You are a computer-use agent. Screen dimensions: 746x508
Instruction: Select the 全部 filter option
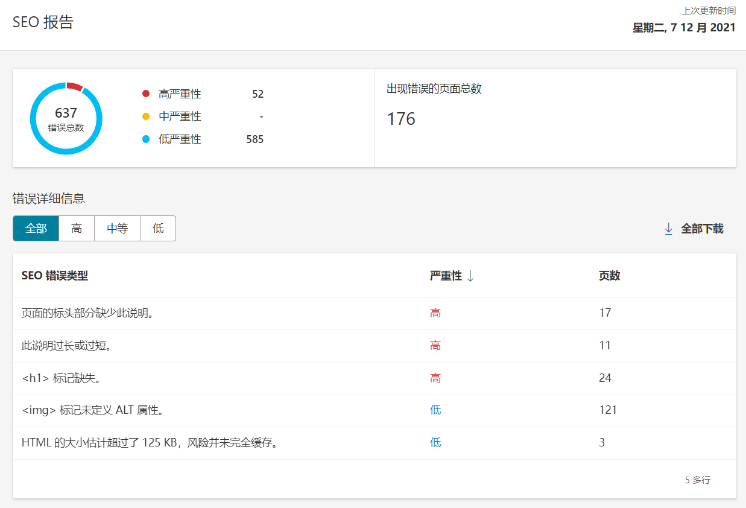pos(36,228)
